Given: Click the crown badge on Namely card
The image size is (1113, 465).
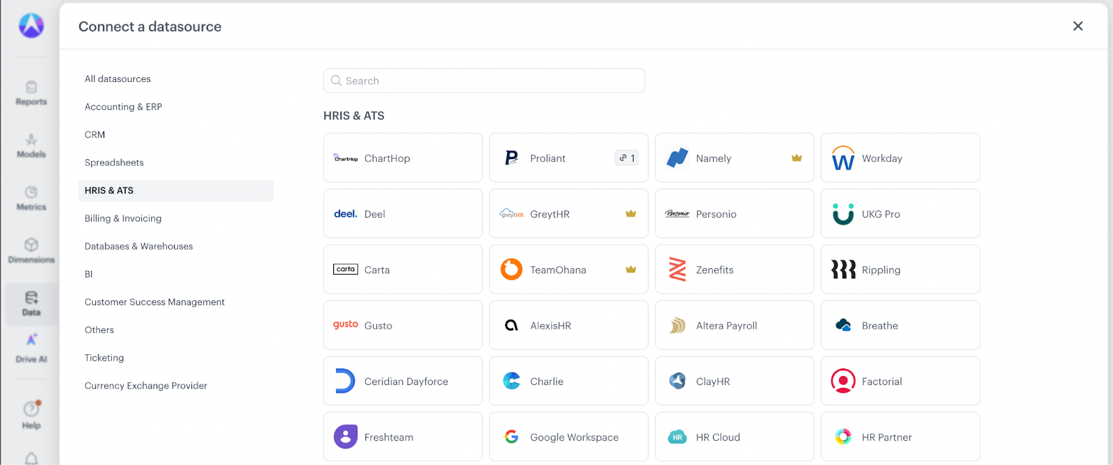Looking at the screenshot, I should [796, 158].
